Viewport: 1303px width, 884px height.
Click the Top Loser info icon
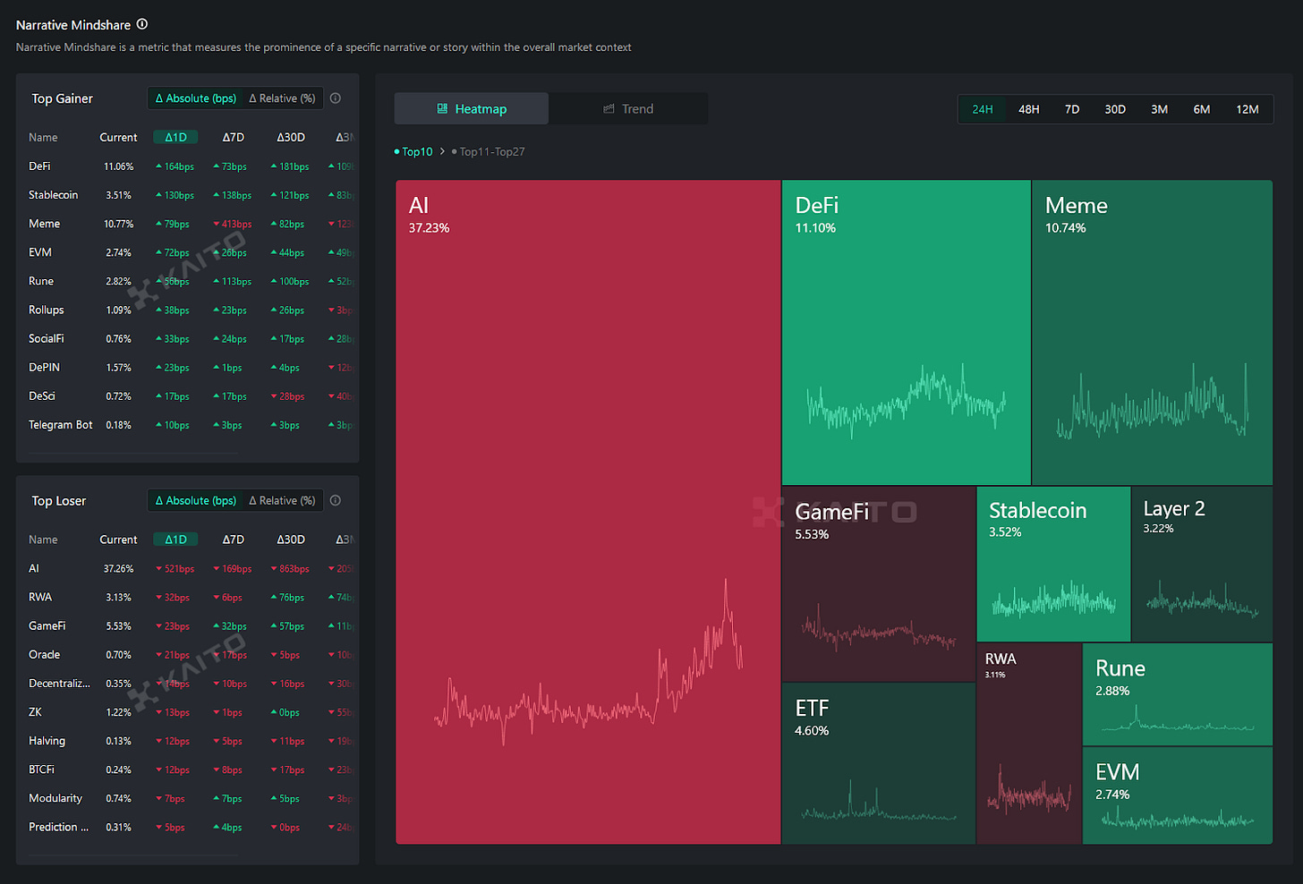[x=336, y=501]
